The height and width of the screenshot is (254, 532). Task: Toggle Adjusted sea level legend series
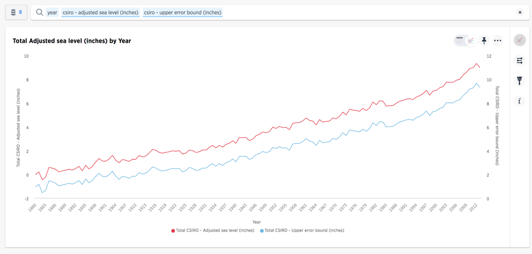(215, 231)
